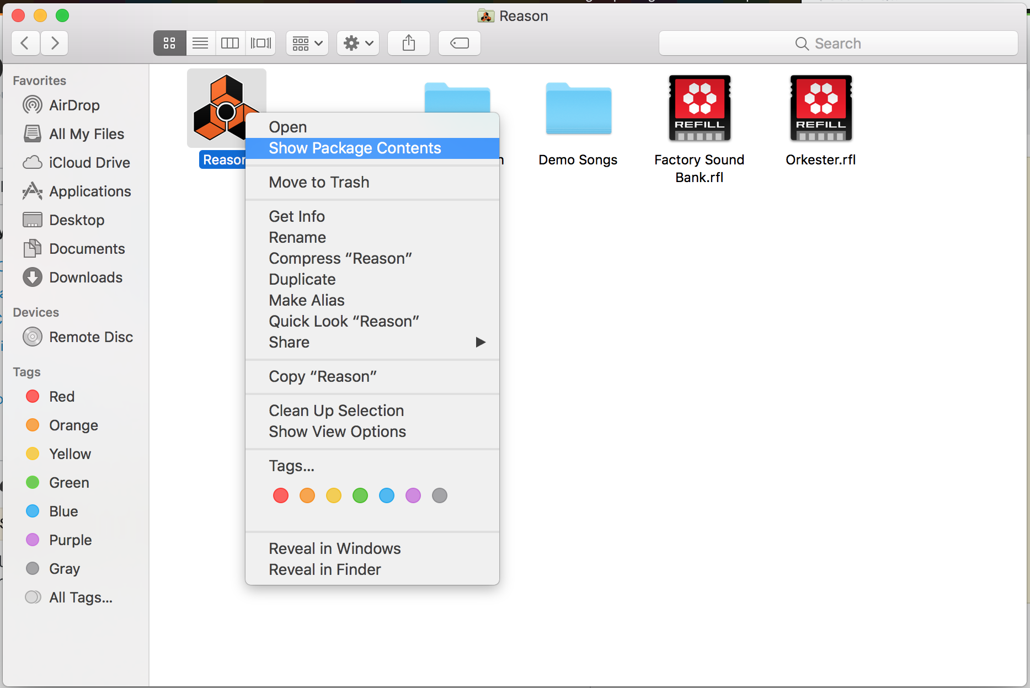Select Remote Disc under Devices

click(78, 337)
